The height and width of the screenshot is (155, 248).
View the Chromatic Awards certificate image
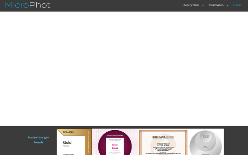pos(163,142)
